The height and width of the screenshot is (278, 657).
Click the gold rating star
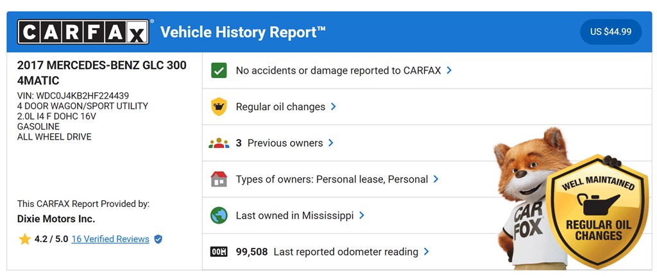click(x=24, y=239)
